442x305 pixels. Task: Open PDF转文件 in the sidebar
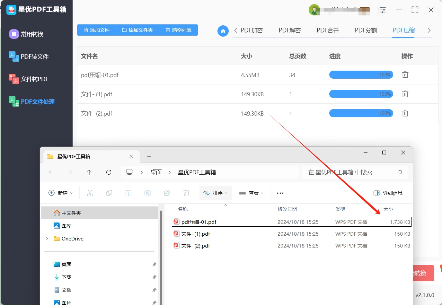29,57
